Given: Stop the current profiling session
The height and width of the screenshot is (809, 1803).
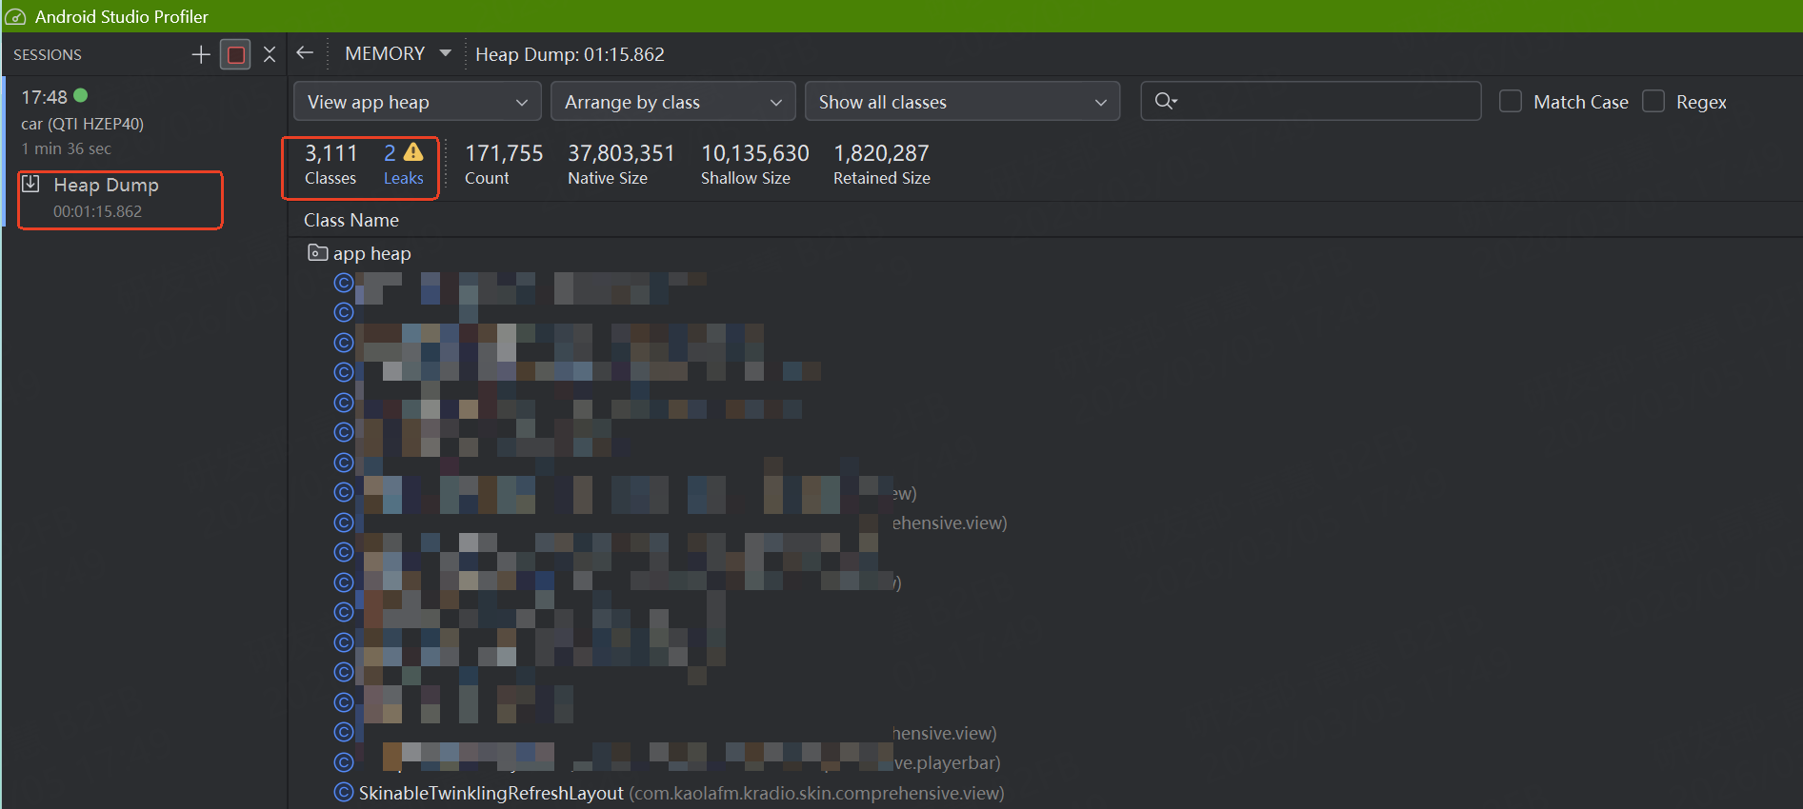Looking at the screenshot, I should [x=235, y=54].
